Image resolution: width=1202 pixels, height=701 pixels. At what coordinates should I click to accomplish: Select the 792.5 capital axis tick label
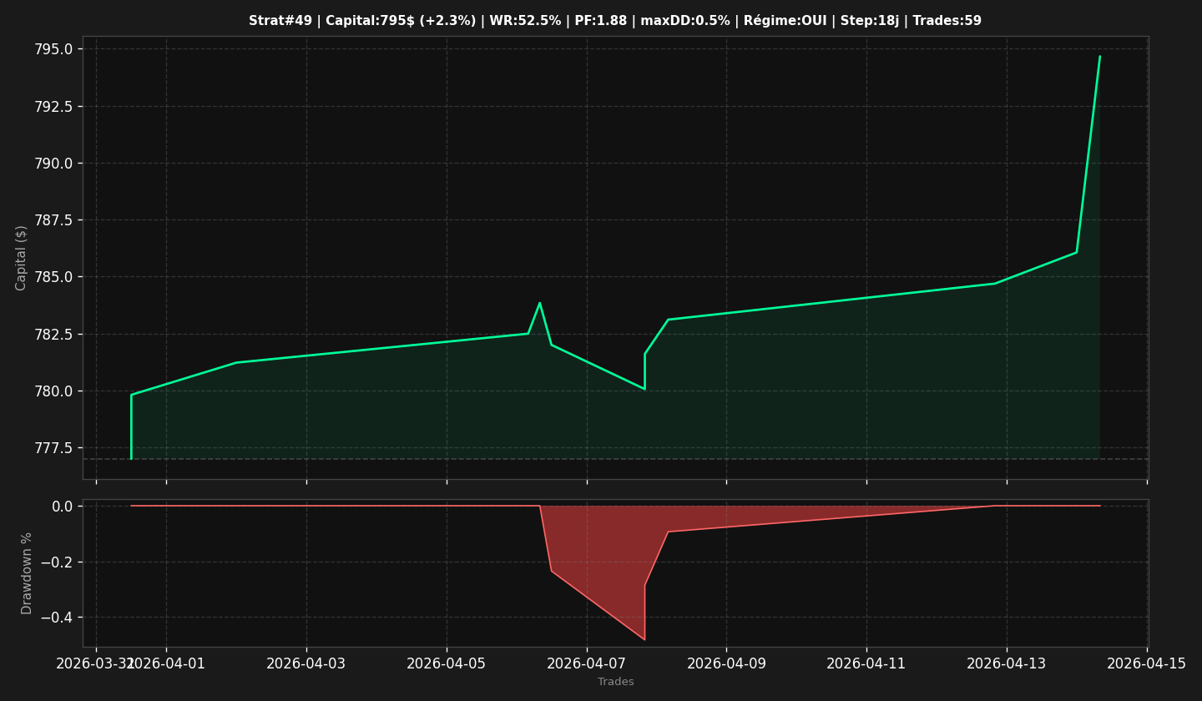(52, 106)
